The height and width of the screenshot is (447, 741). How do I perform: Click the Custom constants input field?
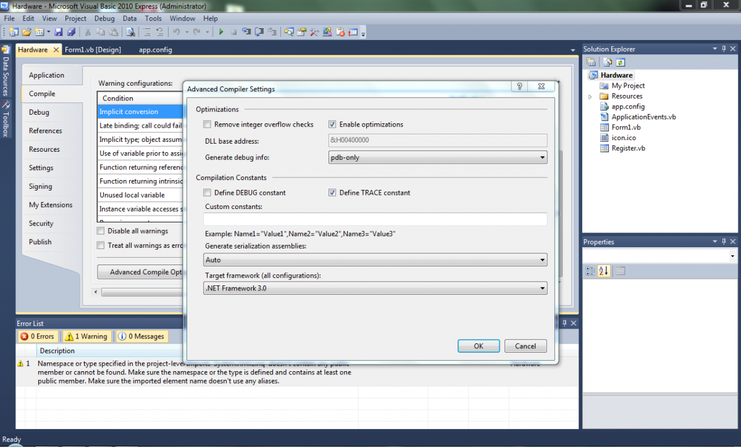[x=375, y=219]
